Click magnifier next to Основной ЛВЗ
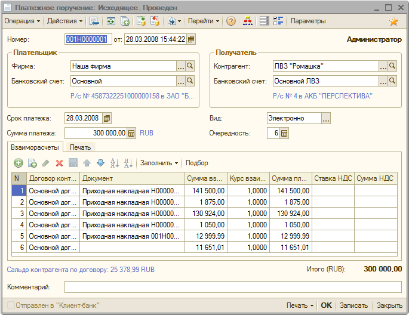Image resolution: width=409 pixels, height=315 pixels. (x=392, y=81)
